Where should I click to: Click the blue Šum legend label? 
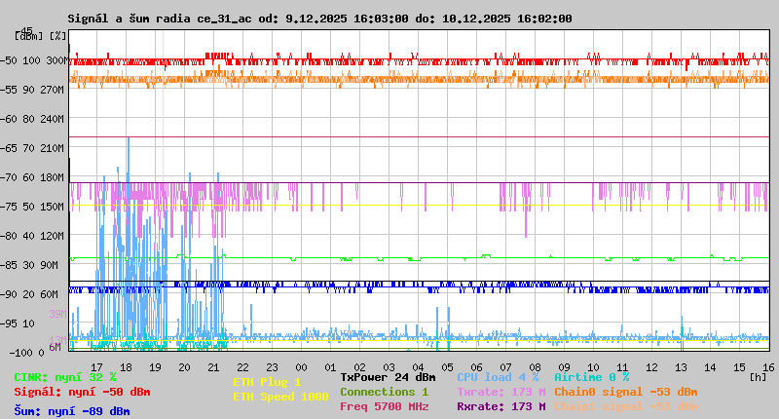pos(72,411)
